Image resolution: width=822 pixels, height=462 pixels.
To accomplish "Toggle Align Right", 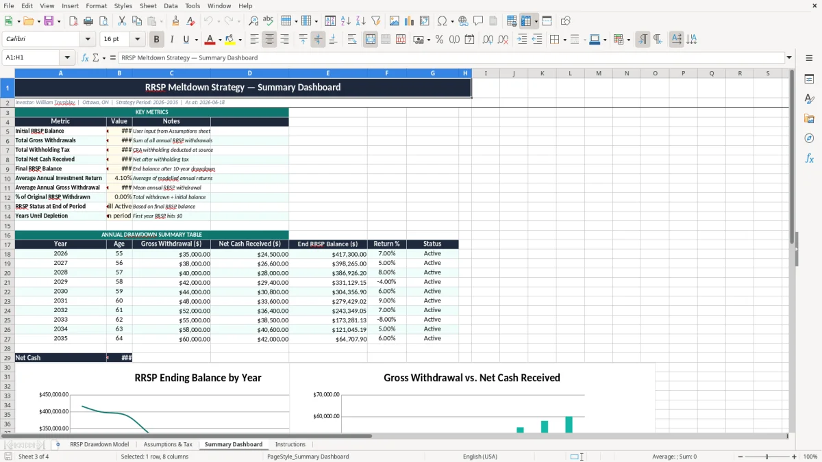I will pos(284,40).
